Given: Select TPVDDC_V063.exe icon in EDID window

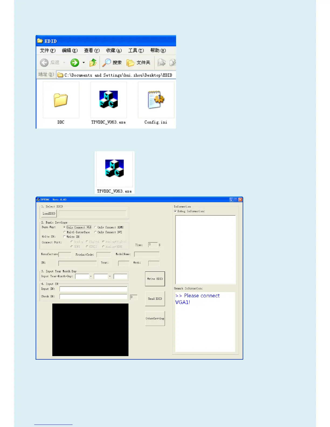Looking at the screenshot, I should click(x=109, y=99).
